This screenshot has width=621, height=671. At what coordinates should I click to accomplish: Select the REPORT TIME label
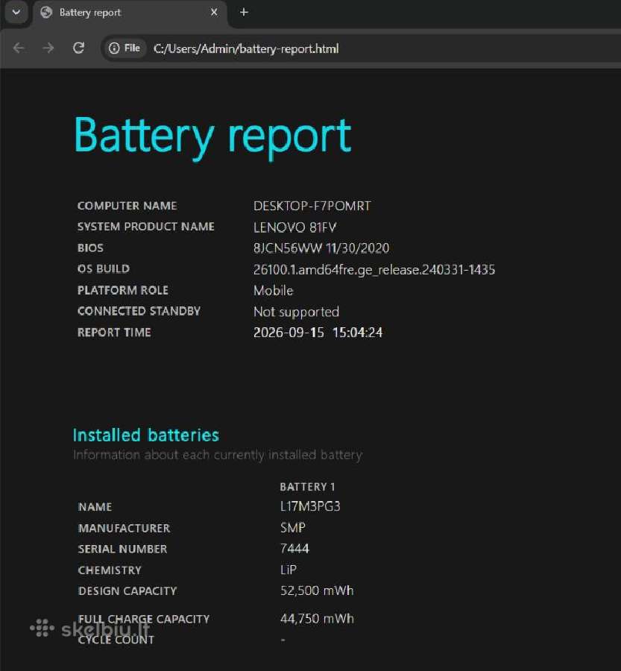(114, 333)
